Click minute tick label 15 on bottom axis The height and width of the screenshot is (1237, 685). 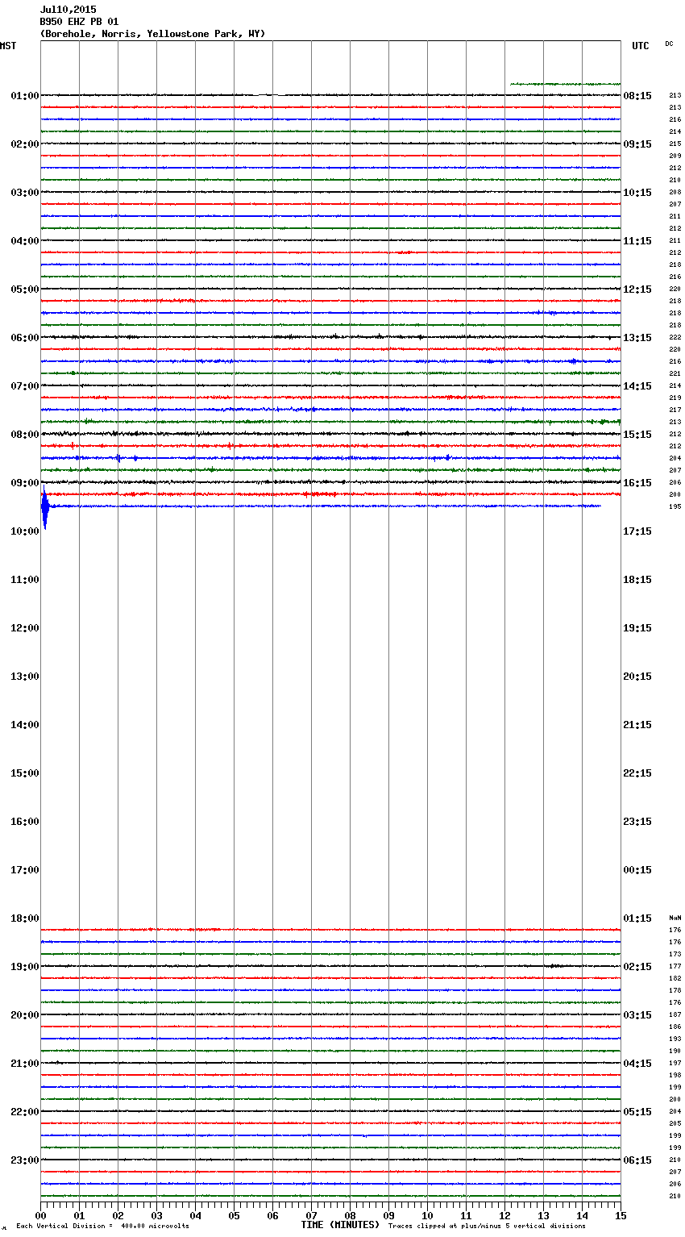click(621, 1215)
